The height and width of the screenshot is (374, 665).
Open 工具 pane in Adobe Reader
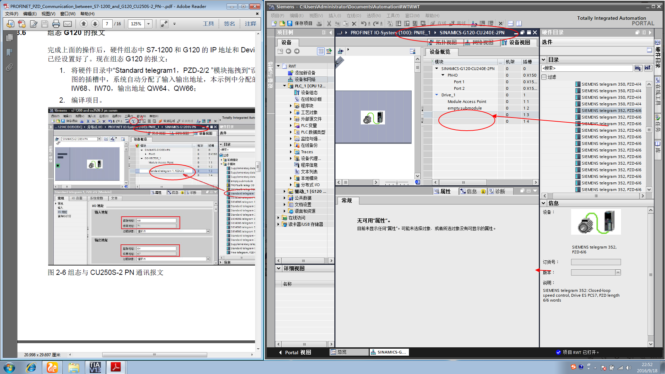(x=208, y=24)
